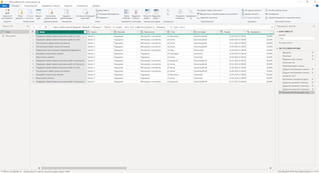Click Розділити стовпець icon
319x173 pixels.
click(180, 12)
